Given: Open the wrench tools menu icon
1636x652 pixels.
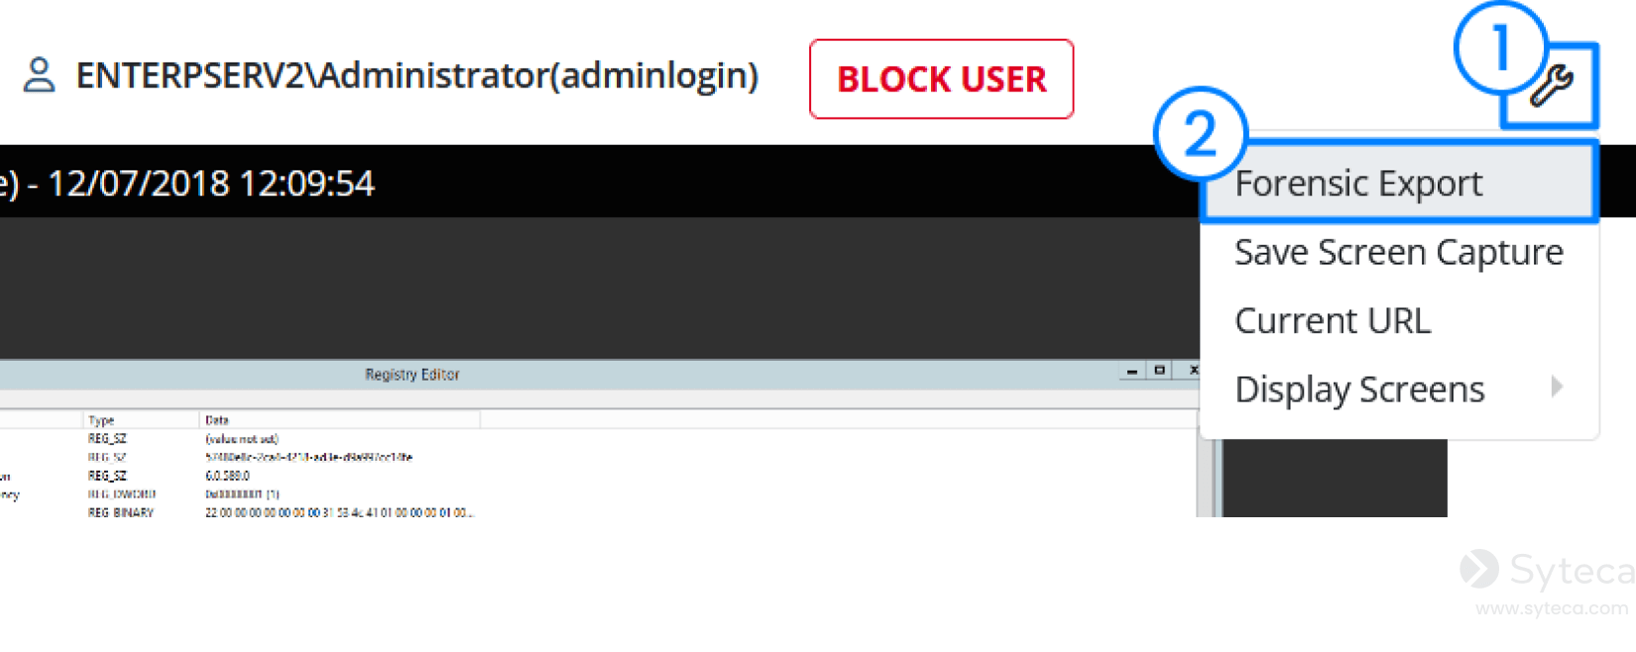Looking at the screenshot, I should pos(1551,86).
